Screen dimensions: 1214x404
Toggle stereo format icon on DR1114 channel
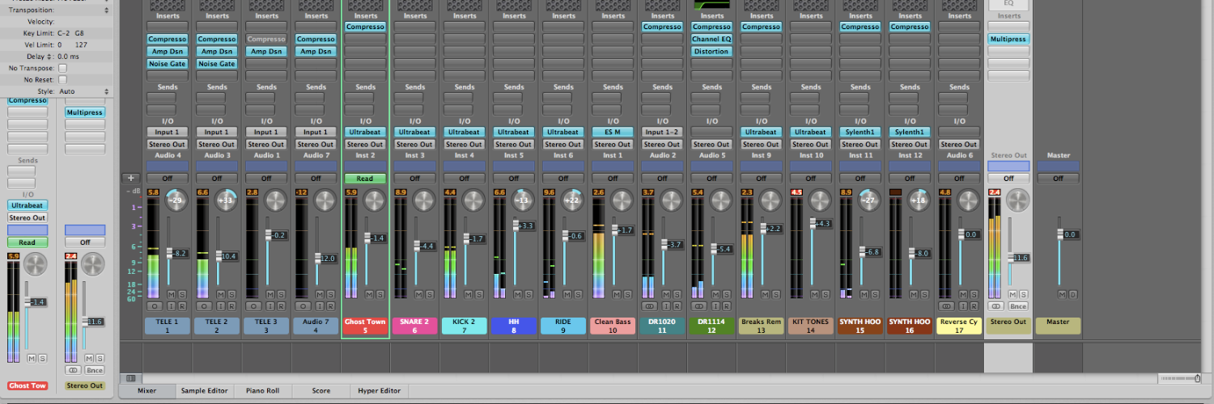(x=698, y=306)
